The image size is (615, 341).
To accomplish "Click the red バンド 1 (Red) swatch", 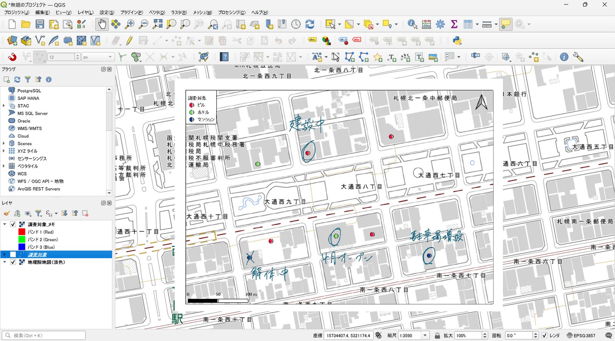I will pyautogui.click(x=22, y=232).
